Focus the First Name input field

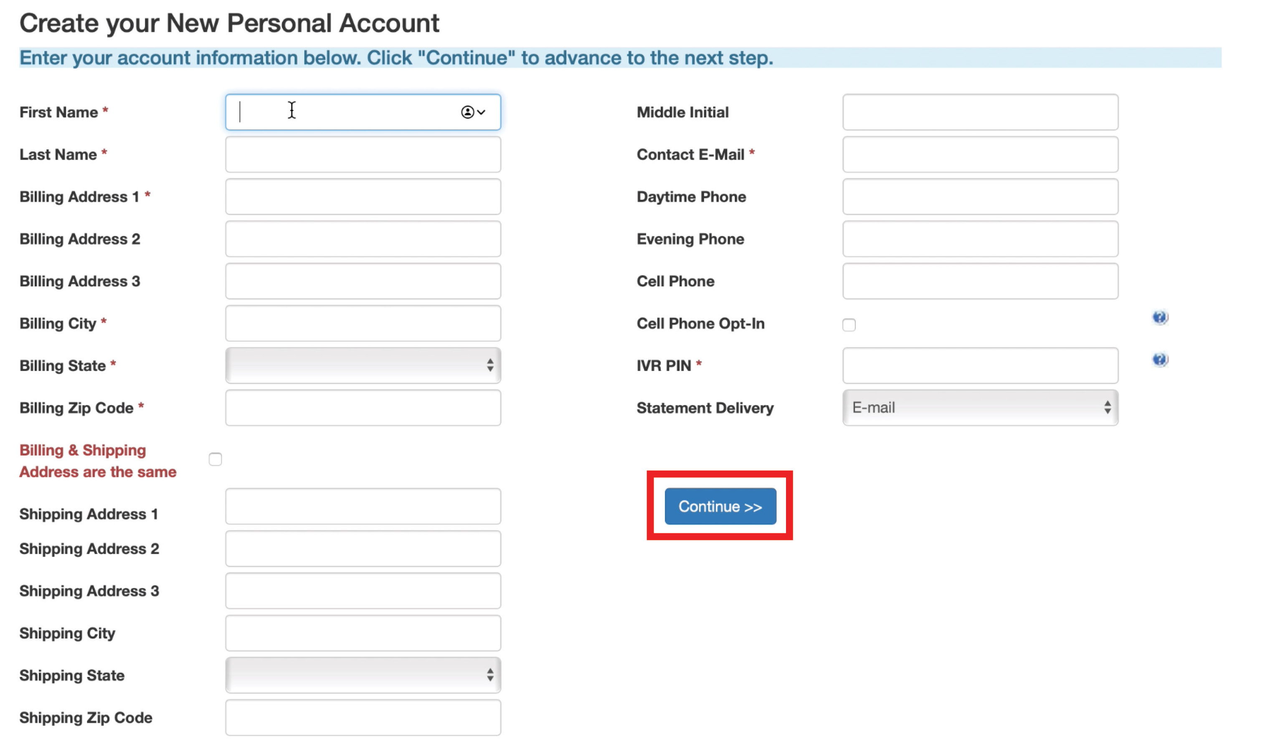[363, 112]
